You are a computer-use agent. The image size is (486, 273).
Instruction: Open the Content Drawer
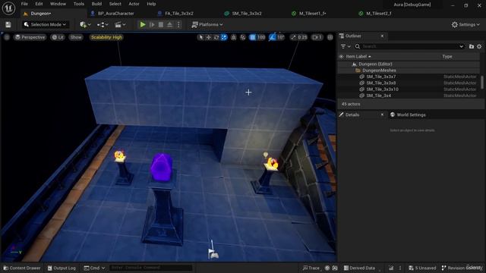[22, 268]
